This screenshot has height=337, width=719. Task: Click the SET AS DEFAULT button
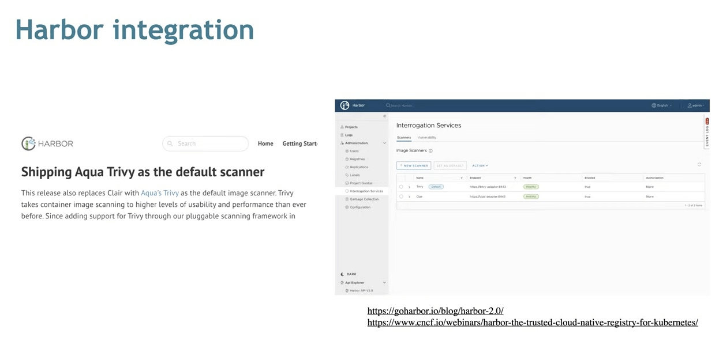pyautogui.click(x=450, y=165)
